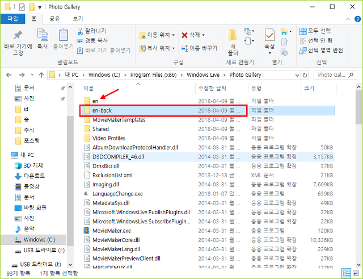Open 속성 (Properties) checkmark icon
This screenshot has height=279, width=363.
(x=269, y=35)
